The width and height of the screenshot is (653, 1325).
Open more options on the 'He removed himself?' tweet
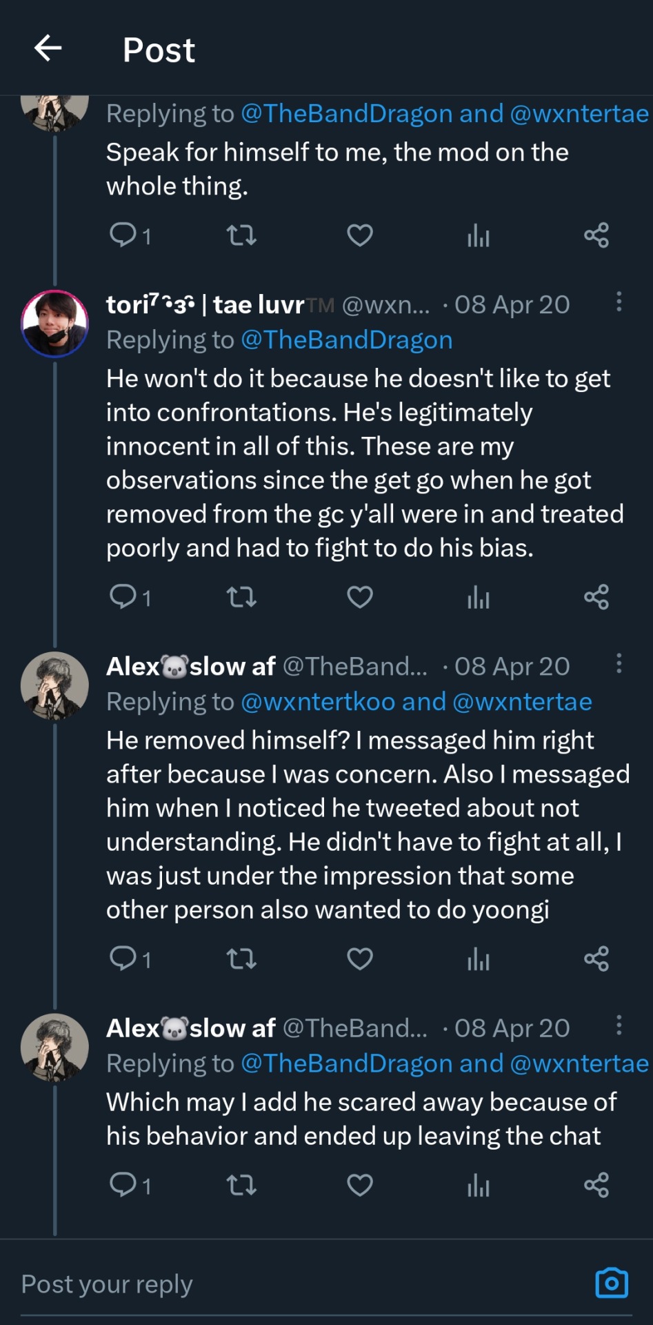click(x=619, y=663)
